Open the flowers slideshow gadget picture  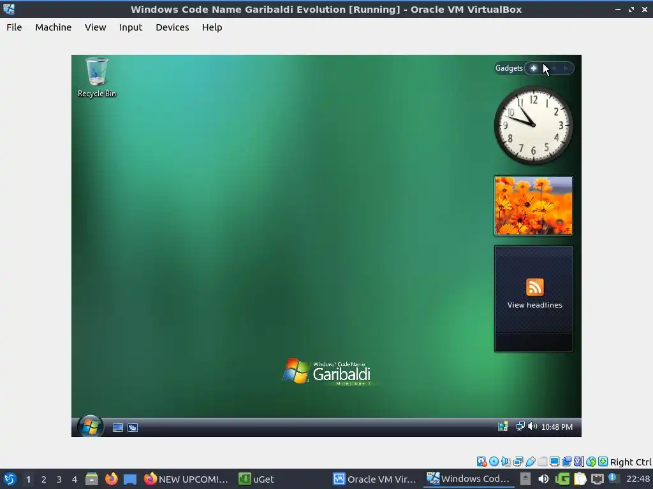click(534, 206)
